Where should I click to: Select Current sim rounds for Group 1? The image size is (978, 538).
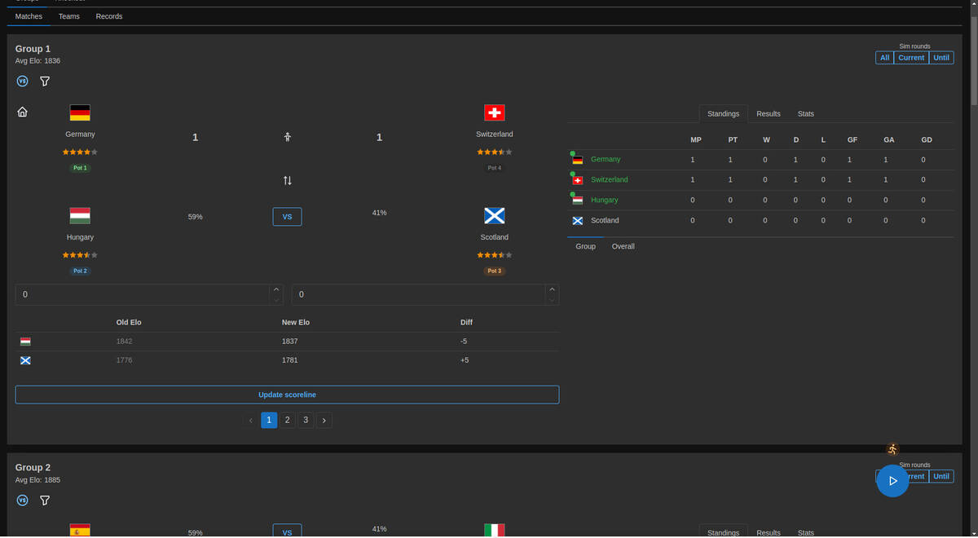pyautogui.click(x=911, y=58)
